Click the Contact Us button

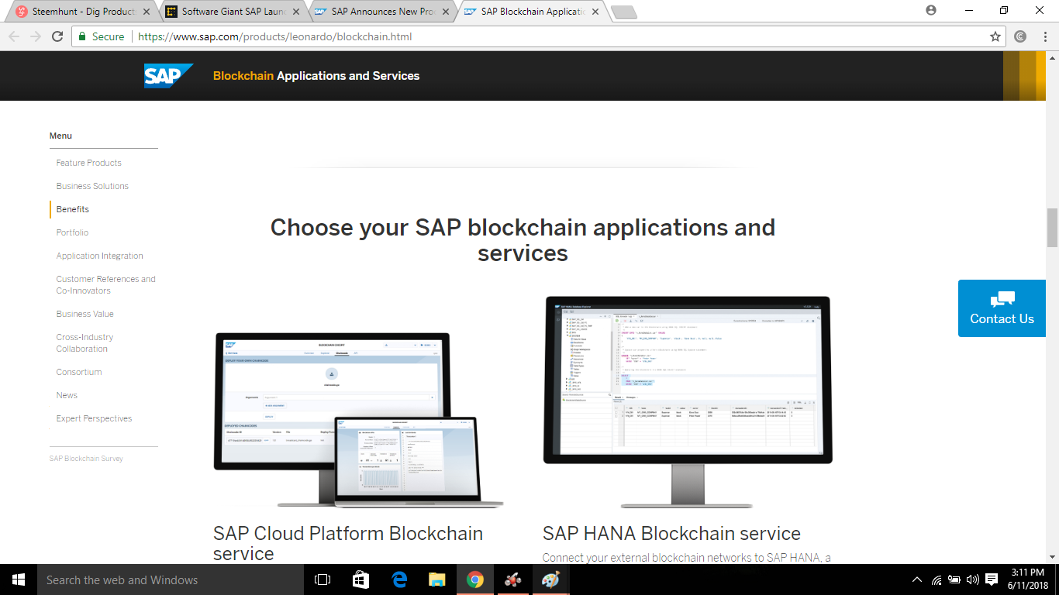point(1002,308)
